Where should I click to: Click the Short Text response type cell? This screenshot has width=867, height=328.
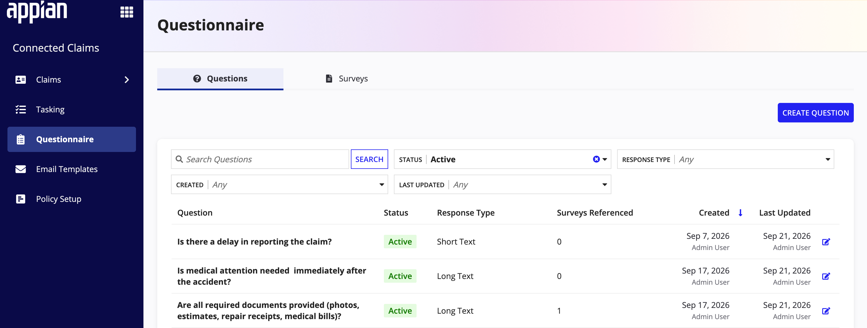click(456, 241)
